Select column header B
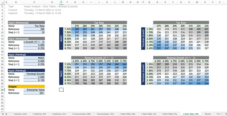The image size is (227, 116). click(16, 2)
